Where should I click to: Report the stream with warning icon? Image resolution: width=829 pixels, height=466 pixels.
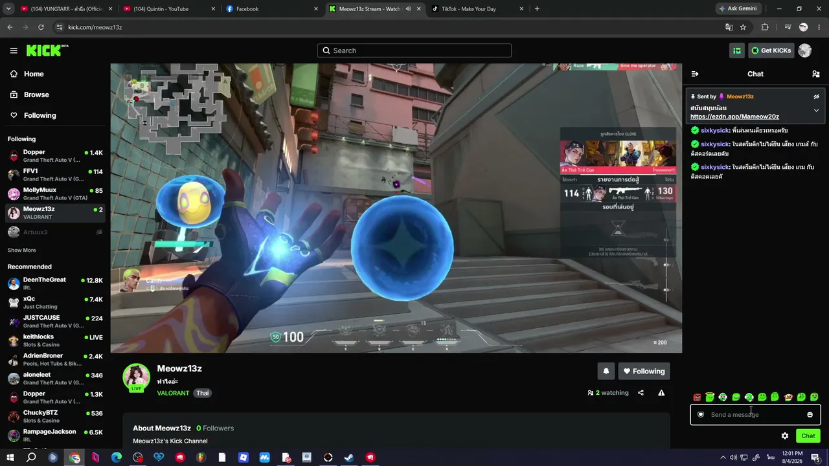pyautogui.click(x=661, y=393)
